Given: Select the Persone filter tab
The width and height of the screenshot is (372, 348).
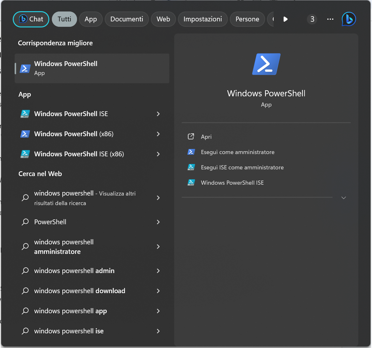Looking at the screenshot, I should point(247,19).
